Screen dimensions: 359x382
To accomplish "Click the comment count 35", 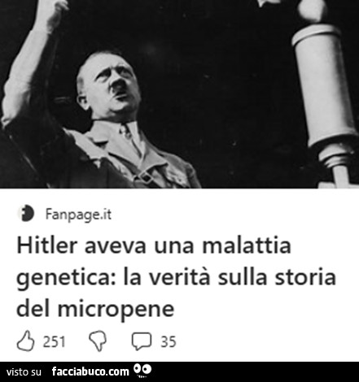I will (x=169, y=341).
